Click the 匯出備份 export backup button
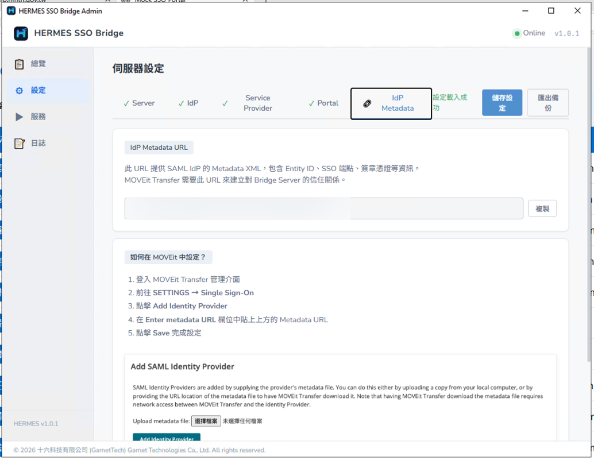Screen dimensions: 594x460 (x=548, y=103)
